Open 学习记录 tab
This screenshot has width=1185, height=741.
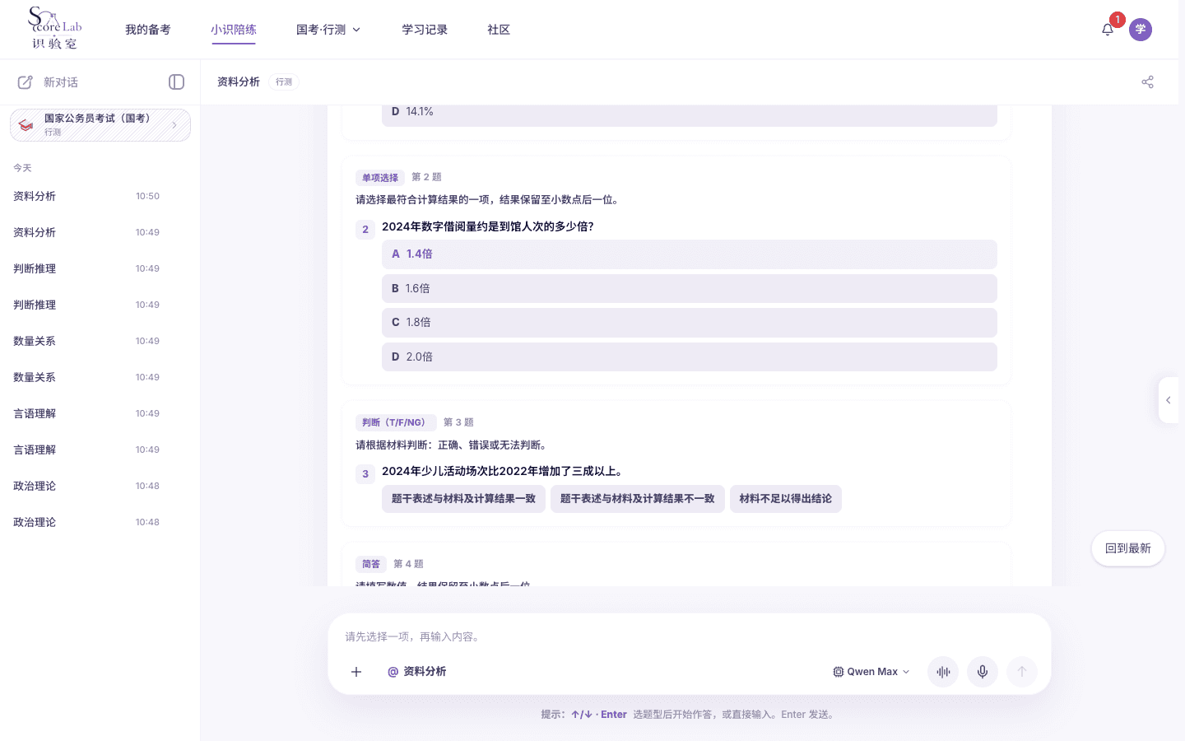tap(425, 30)
